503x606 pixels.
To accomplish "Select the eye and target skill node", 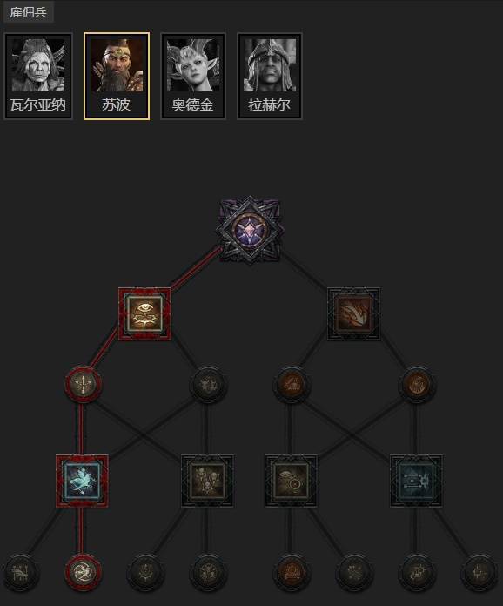I will point(291,481).
